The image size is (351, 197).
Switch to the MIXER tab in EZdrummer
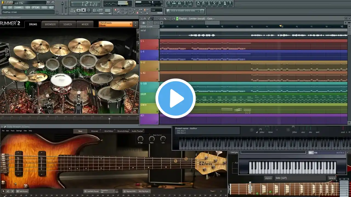tap(85, 24)
